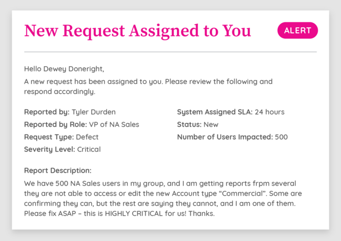The image size is (341, 241).
Task: Select the System Assigned SLA 24 hours value
Action: [x=270, y=112]
